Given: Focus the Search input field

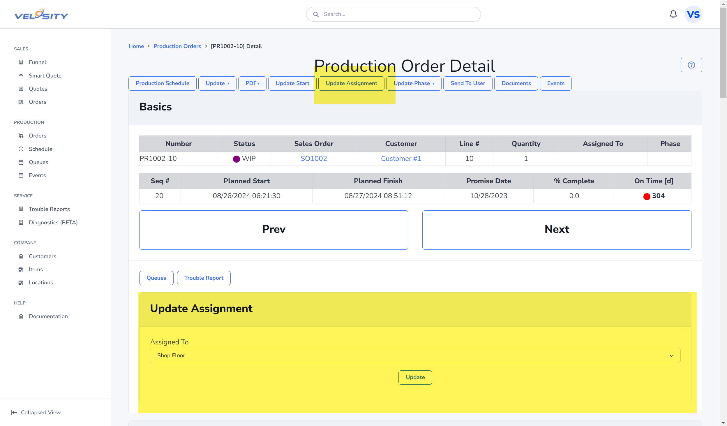Looking at the screenshot, I should [393, 14].
